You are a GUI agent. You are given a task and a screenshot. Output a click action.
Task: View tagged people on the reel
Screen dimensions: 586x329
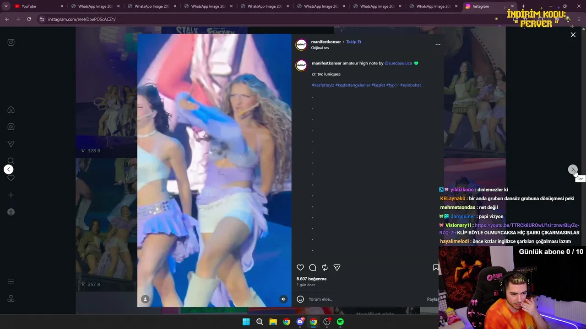pos(145,299)
